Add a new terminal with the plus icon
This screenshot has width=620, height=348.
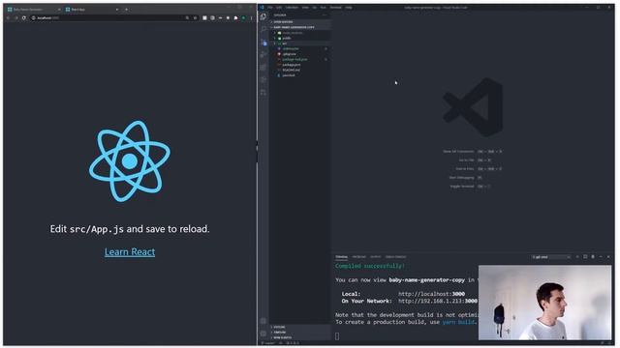(577, 257)
